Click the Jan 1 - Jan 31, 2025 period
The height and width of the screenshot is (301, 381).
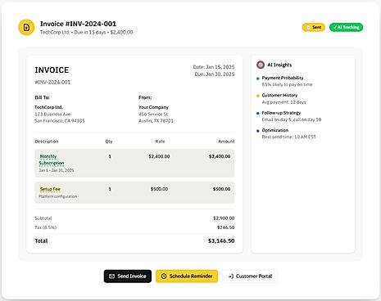[x=57, y=170]
